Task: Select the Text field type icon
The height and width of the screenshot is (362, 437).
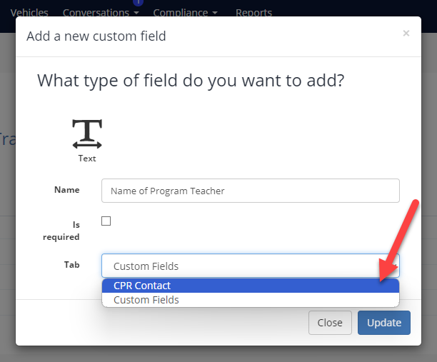Action: tap(87, 134)
